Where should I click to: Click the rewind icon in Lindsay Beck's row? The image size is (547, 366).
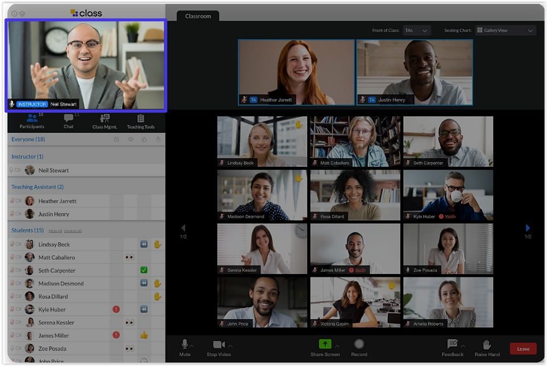pyautogui.click(x=144, y=244)
